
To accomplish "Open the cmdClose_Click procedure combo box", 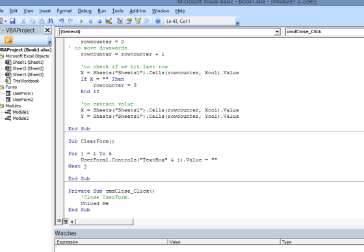I will coord(324,32).
